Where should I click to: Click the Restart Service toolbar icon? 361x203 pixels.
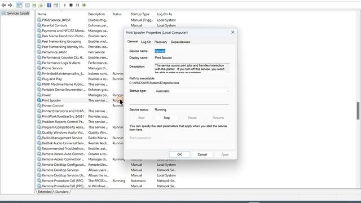pos(84,5)
